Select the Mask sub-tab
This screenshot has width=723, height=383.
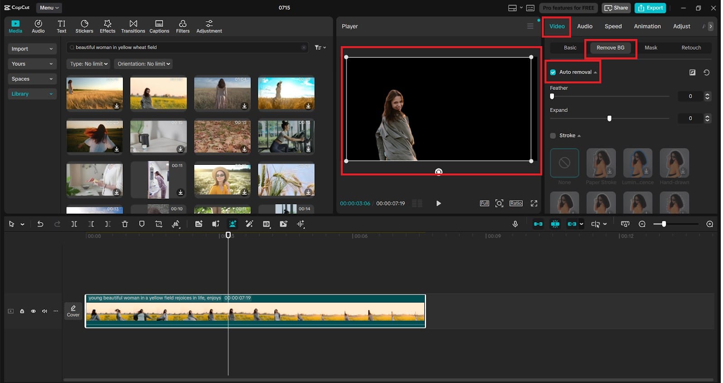651,47
